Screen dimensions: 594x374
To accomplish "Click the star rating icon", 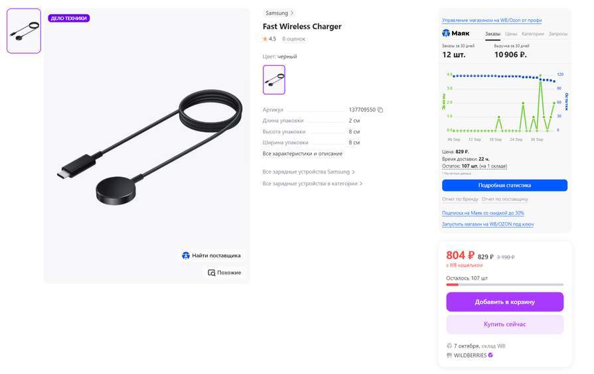I will coord(265,38).
